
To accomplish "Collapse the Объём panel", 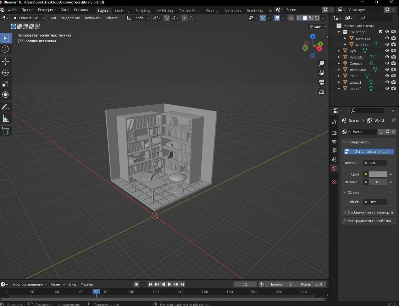I will (345, 192).
